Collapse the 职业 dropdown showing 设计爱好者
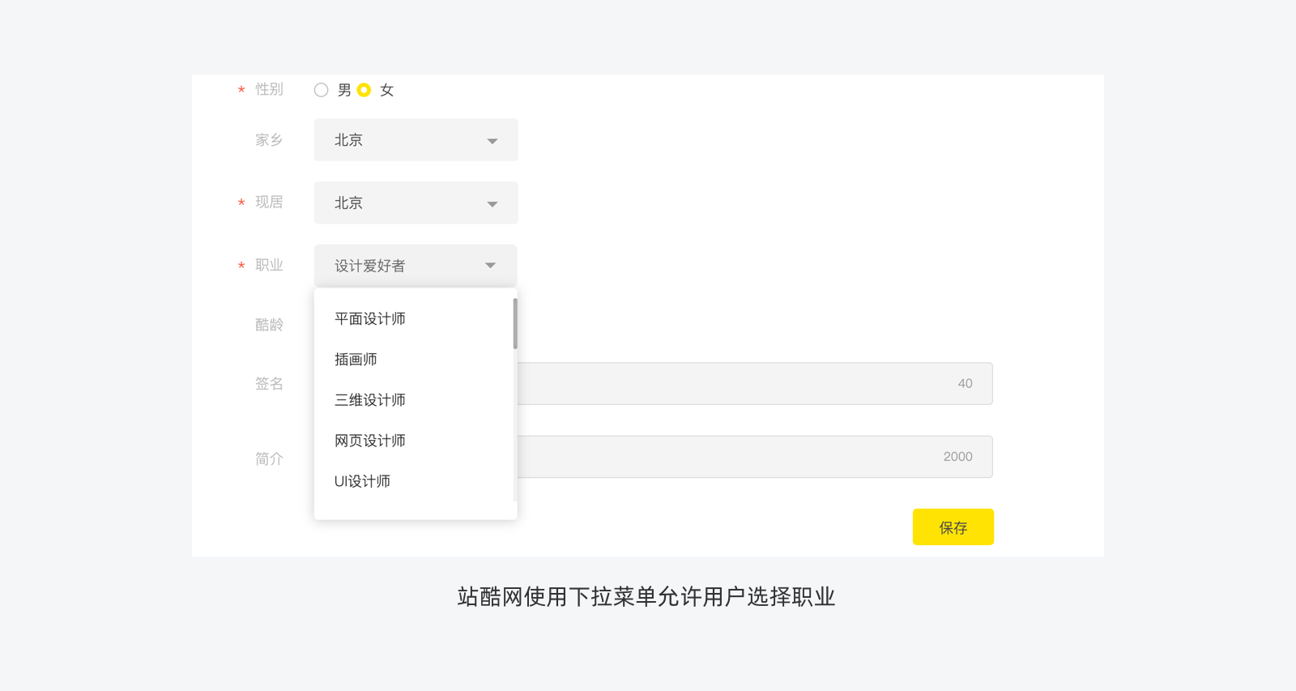1296x691 pixels. click(x=416, y=266)
